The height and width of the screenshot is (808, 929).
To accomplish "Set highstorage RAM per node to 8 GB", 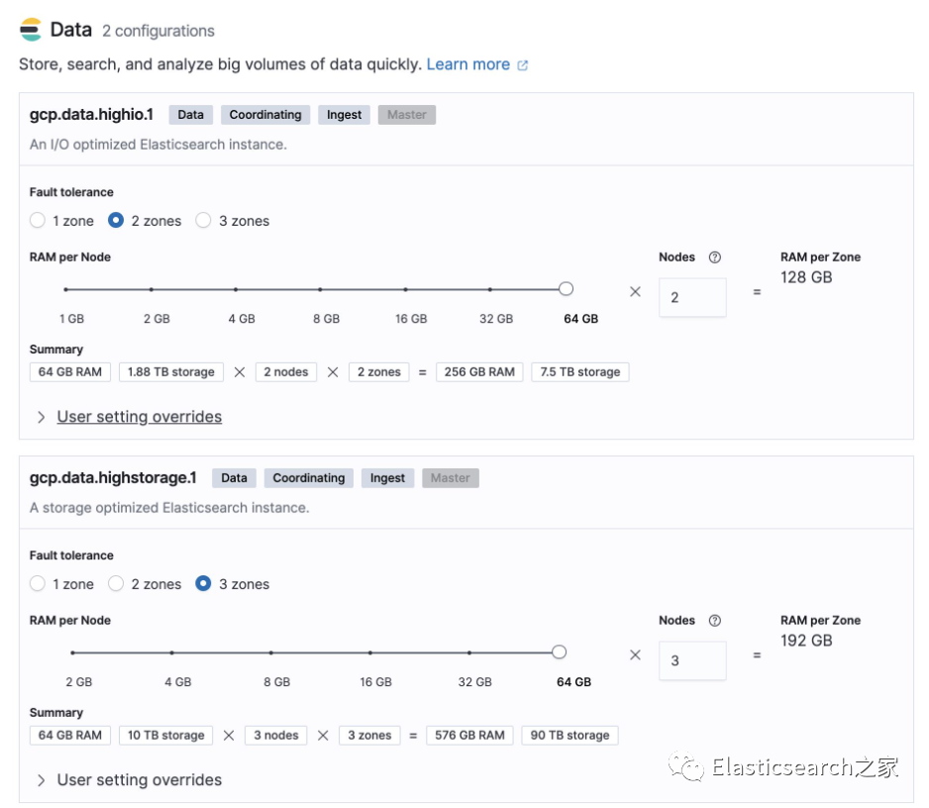I will (x=270, y=653).
